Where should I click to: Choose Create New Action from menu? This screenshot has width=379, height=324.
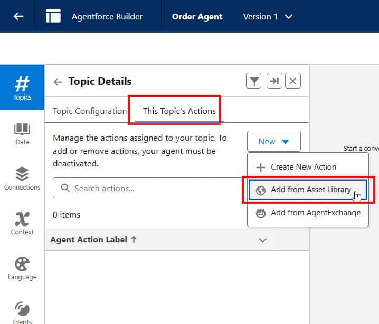308,167
